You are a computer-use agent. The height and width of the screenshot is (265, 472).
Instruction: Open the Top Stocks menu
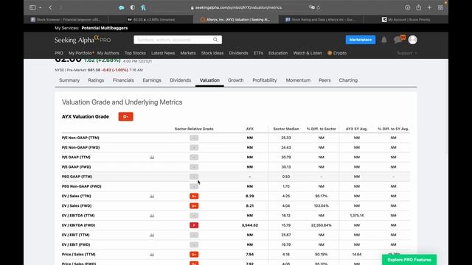[135, 53]
